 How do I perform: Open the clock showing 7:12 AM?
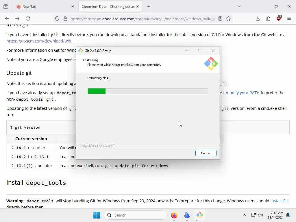coord(275,215)
